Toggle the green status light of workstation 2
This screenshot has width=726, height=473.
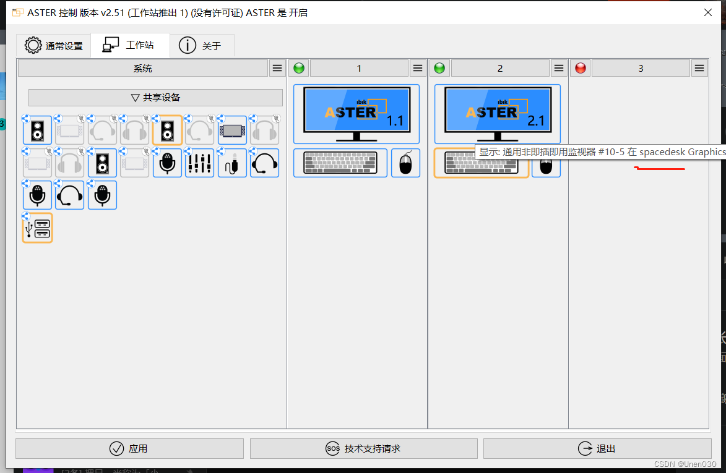coord(439,69)
